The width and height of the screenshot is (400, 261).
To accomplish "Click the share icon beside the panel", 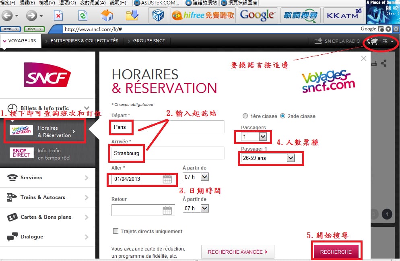I will click(384, 63).
